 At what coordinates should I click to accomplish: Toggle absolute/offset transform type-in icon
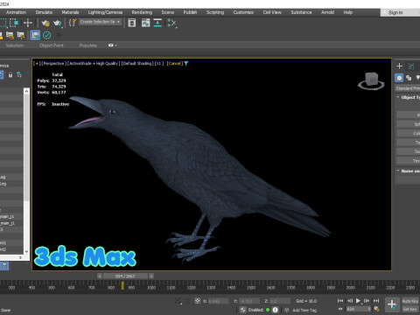[x=198, y=301]
